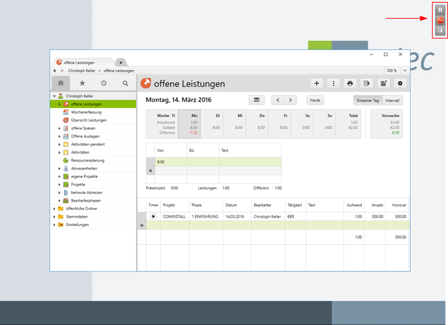The height and width of the screenshot is (325, 448).
Task: Open settings with the gear icon
Action: pyautogui.click(x=401, y=83)
